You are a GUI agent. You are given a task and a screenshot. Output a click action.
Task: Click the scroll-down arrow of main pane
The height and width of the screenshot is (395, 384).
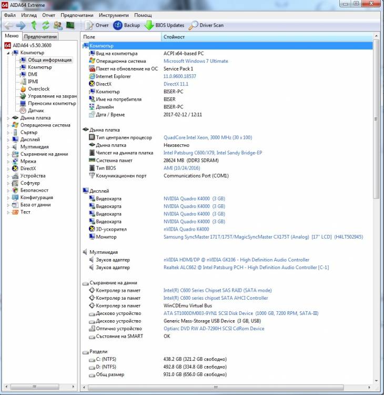pos(376,381)
